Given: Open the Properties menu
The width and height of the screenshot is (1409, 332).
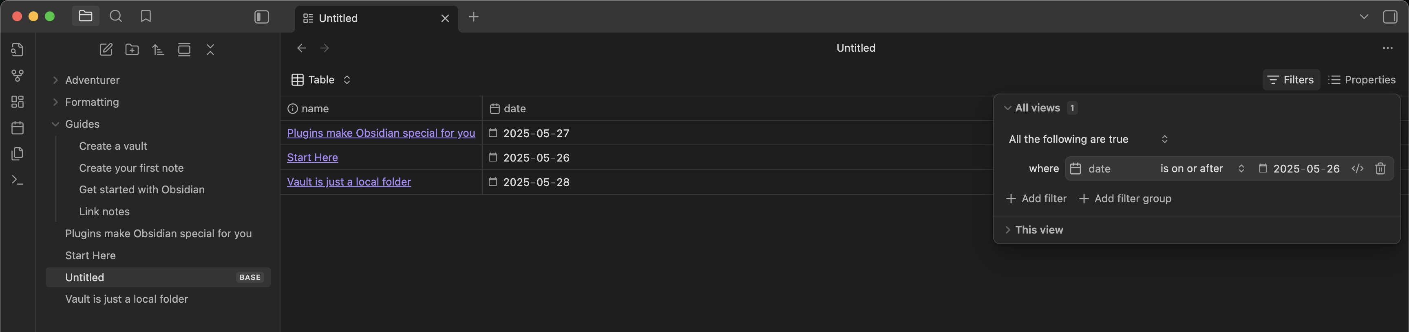Looking at the screenshot, I should 1361,80.
